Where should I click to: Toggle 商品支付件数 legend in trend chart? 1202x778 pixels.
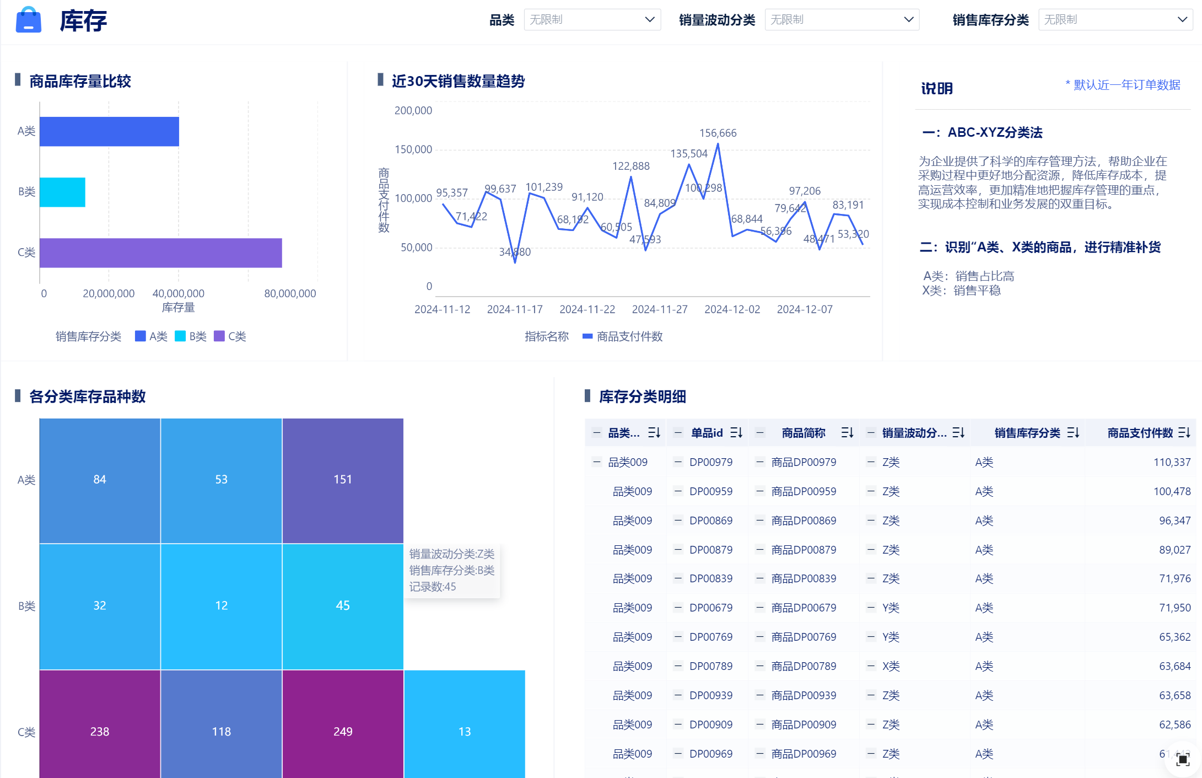click(x=623, y=336)
